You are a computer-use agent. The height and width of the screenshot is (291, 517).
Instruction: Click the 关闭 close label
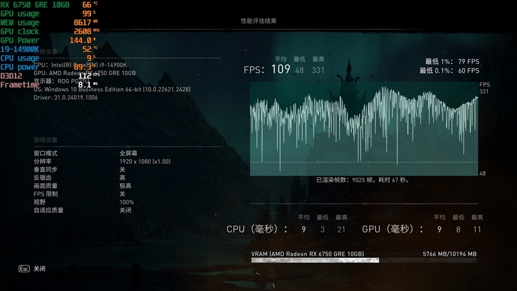pyautogui.click(x=39, y=268)
